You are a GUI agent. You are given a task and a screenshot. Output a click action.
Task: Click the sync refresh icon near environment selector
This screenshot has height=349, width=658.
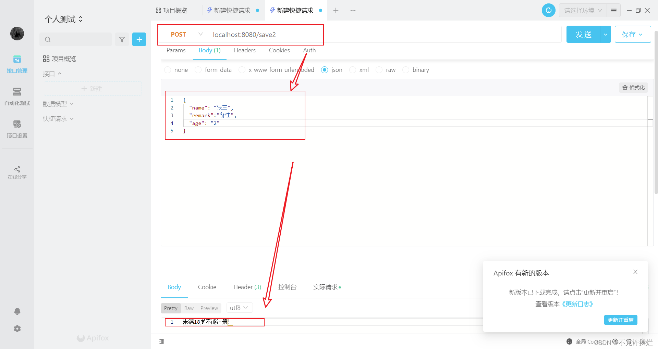point(548,10)
